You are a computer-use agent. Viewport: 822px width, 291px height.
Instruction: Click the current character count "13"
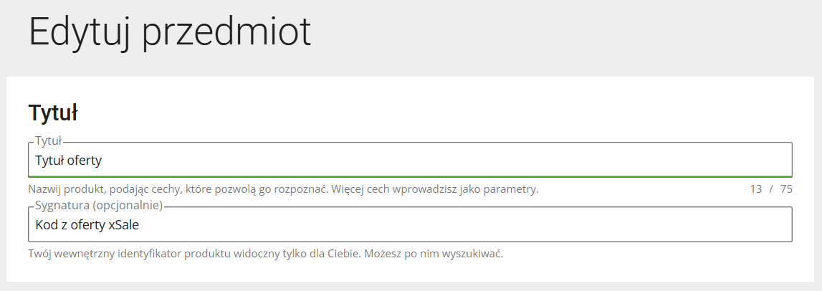756,189
